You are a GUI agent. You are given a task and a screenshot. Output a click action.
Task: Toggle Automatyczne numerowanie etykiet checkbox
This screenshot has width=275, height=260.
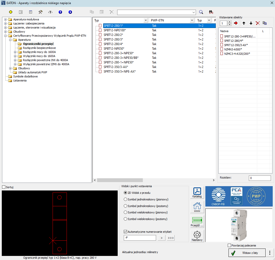click(125, 232)
